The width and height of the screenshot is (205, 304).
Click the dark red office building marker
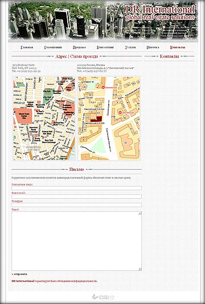96,119
